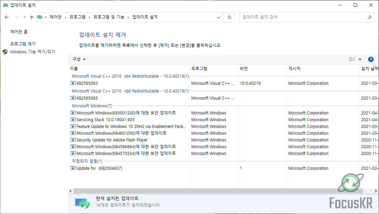Viewport: 379px width, 214px height.
Task: Open Windows 기능 켜기/끄기 link
Action: 33,52
